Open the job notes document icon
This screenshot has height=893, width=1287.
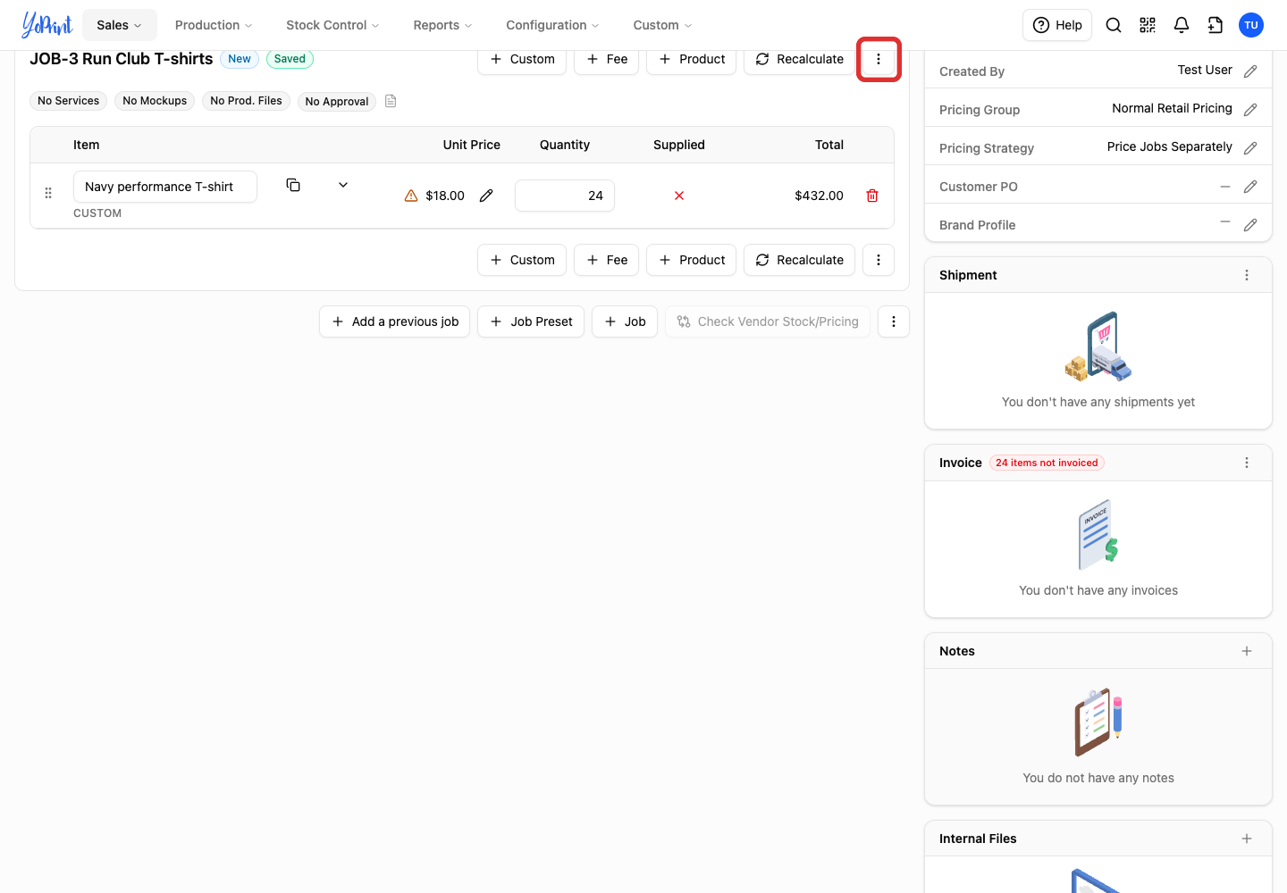391,101
